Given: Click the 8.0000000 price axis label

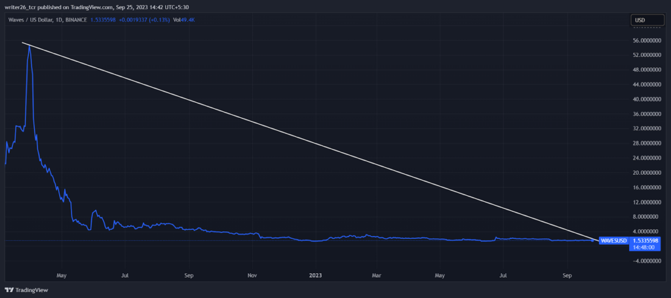Looking at the screenshot, I should [647, 217].
